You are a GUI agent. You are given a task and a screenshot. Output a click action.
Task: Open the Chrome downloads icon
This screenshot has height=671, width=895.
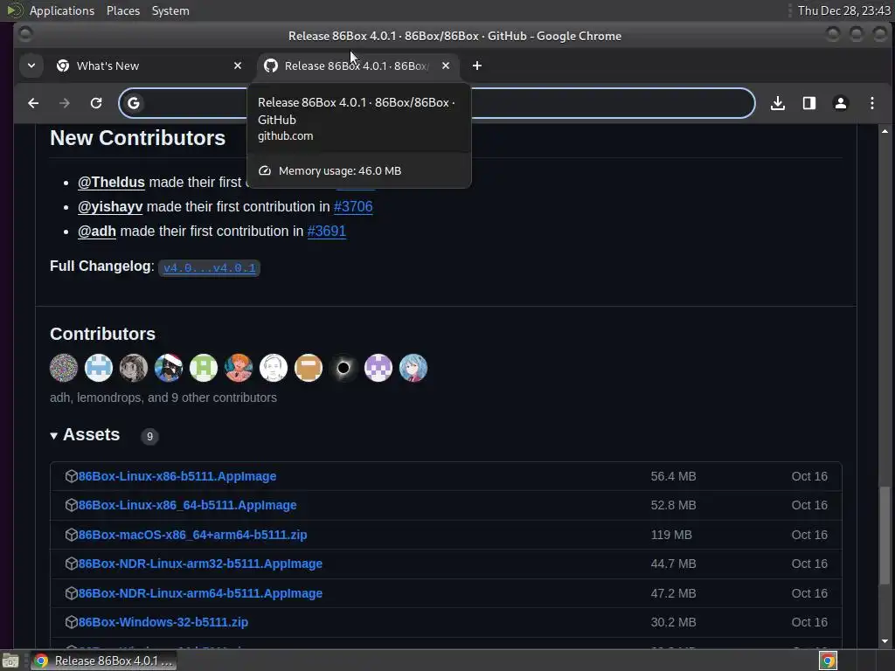[x=777, y=103]
